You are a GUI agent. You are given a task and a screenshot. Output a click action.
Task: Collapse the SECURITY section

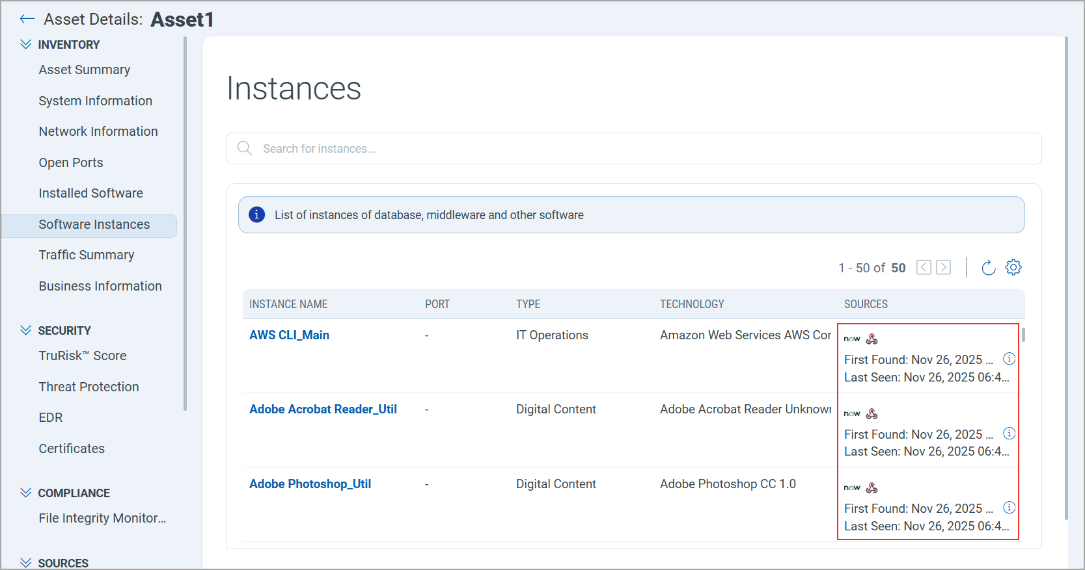point(26,330)
